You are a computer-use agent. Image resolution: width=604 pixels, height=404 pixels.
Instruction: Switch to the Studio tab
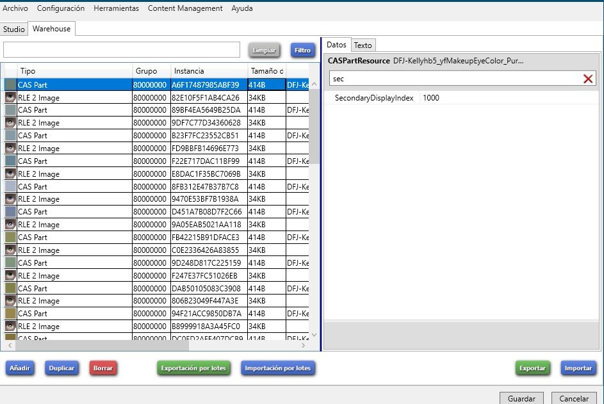pos(14,29)
